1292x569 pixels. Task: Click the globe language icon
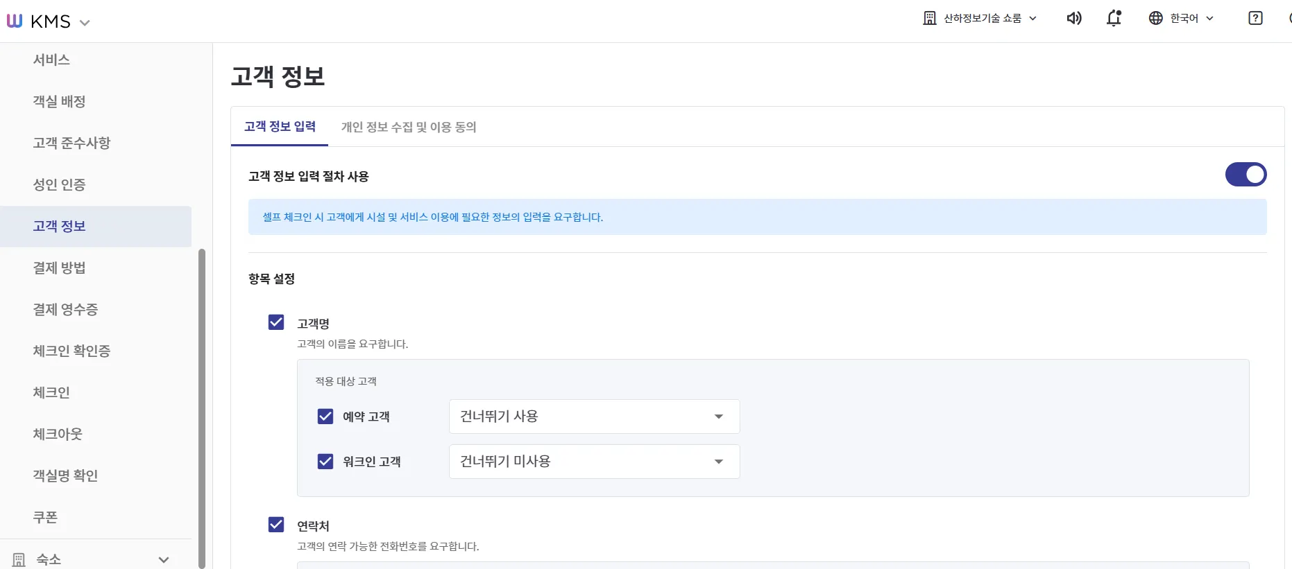1155,18
